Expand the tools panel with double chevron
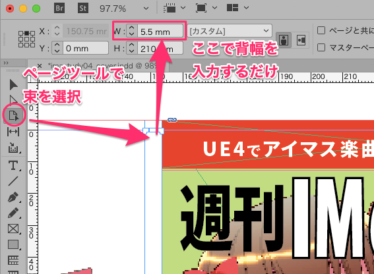The width and height of the screenshot is (374, 274). point(6,63)
